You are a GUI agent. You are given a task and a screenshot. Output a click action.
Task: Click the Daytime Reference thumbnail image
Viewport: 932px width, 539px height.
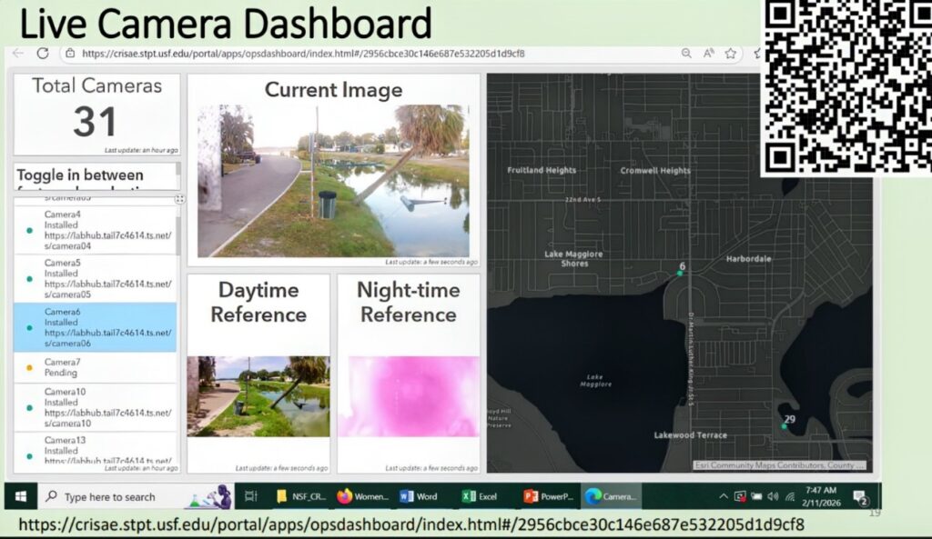coord(258,396)
